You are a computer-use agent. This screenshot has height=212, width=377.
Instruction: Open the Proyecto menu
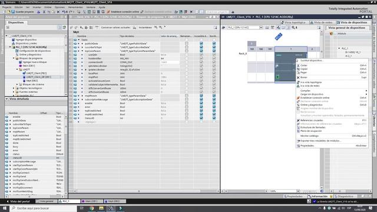pos(7,7)
